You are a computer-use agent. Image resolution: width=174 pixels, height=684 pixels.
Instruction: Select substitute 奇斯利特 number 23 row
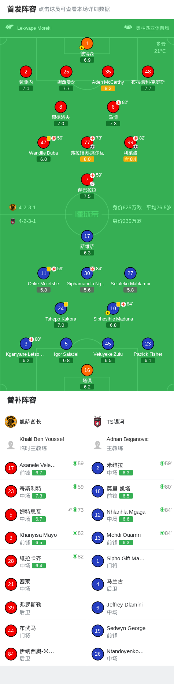(44, 492)
